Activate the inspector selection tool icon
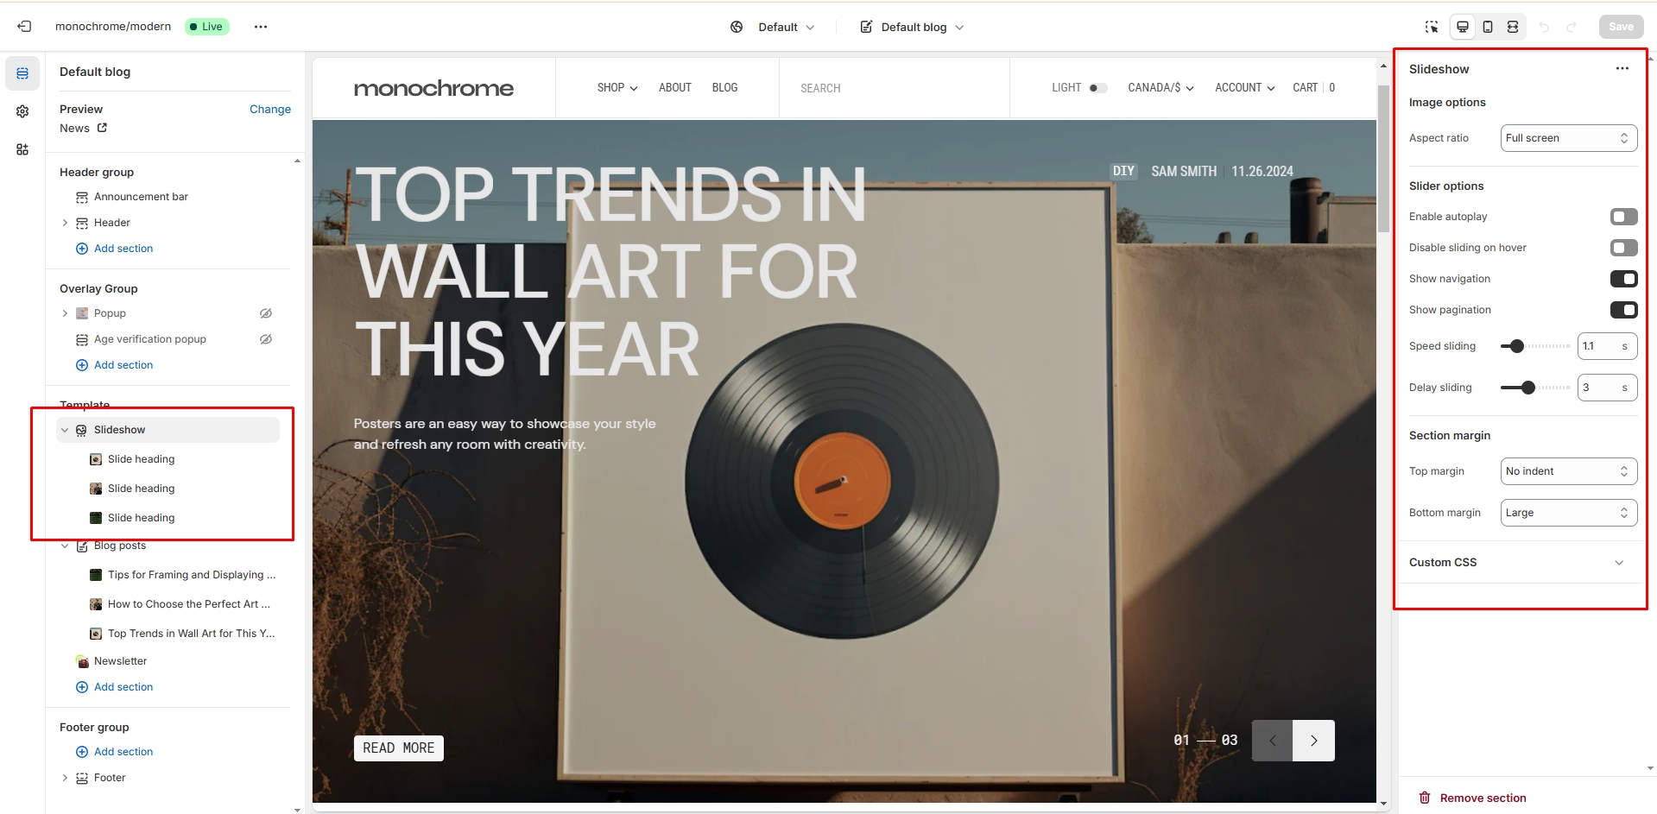 coord(1432,27)
